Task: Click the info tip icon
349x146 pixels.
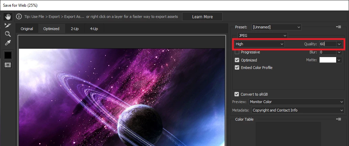Action: (x=19, y=17)
